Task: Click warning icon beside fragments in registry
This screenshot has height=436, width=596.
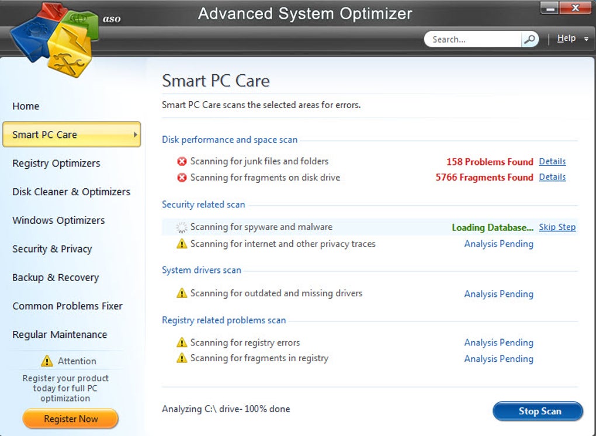Action: pyautogui.click(x=182, y=358)
